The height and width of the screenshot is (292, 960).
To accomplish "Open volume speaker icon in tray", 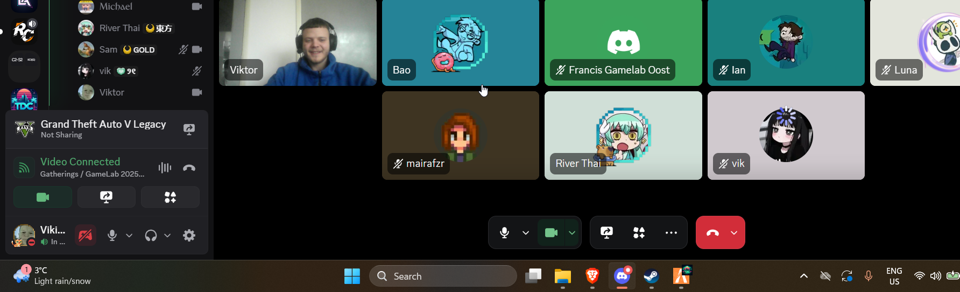I will (x=936, y=276).
